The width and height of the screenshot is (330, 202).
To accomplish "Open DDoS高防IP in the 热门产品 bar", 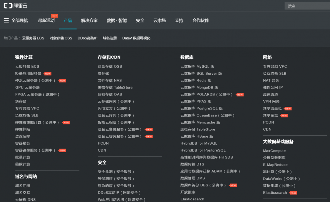I will 87,38.
